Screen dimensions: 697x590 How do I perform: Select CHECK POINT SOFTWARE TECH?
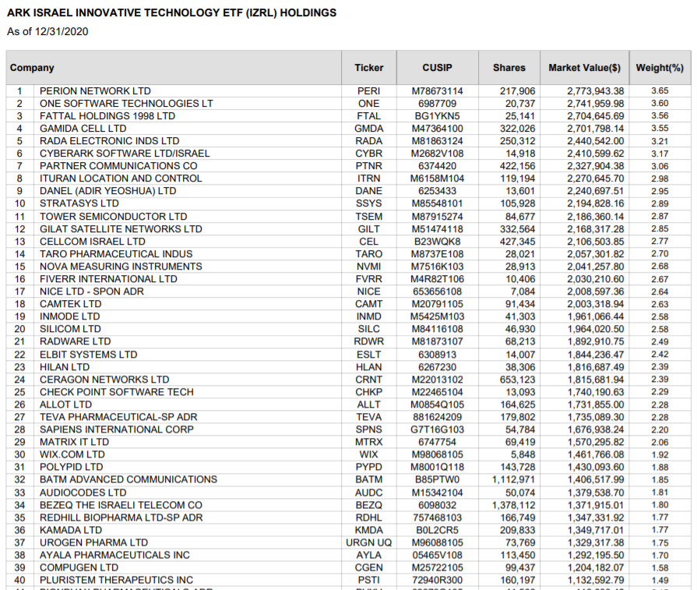(x=117, y=391)
